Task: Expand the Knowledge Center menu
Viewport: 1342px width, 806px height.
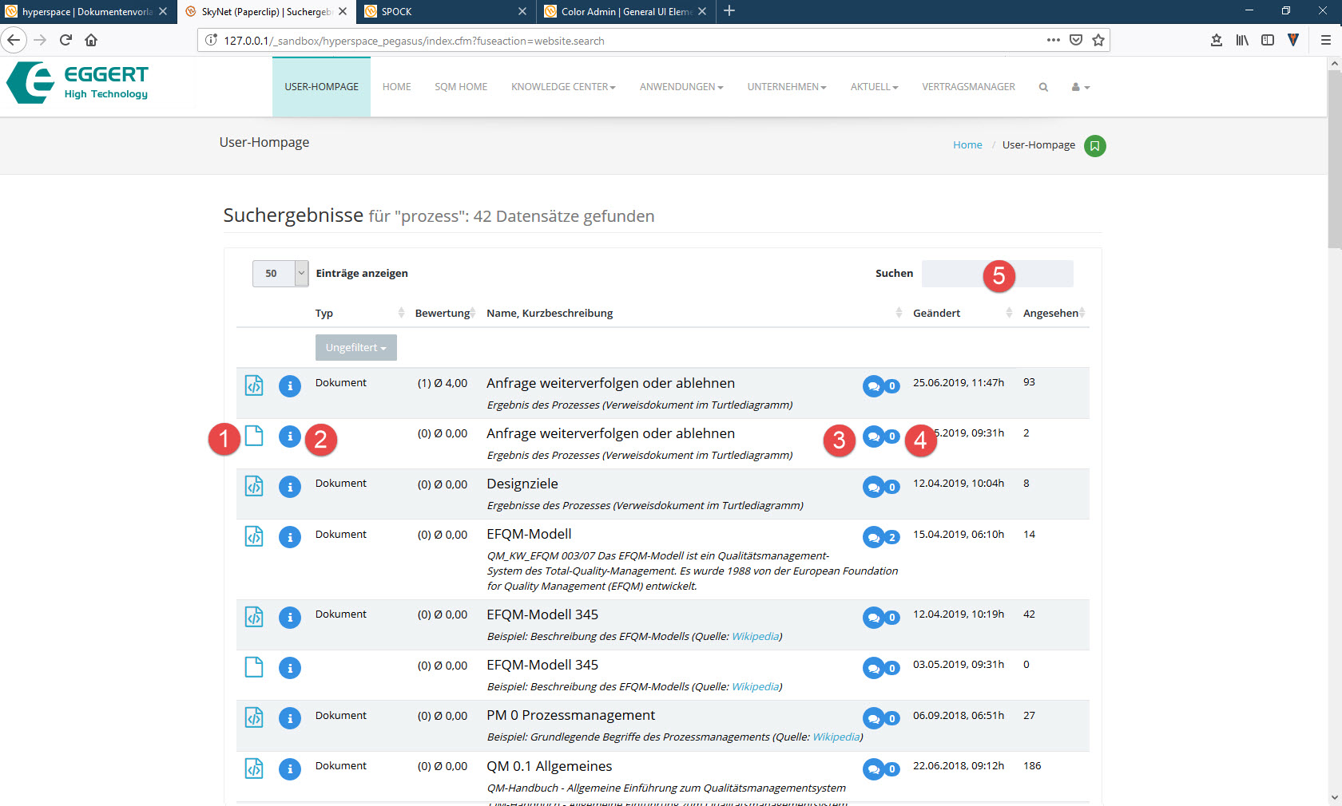Action: [x=563, y=87]
